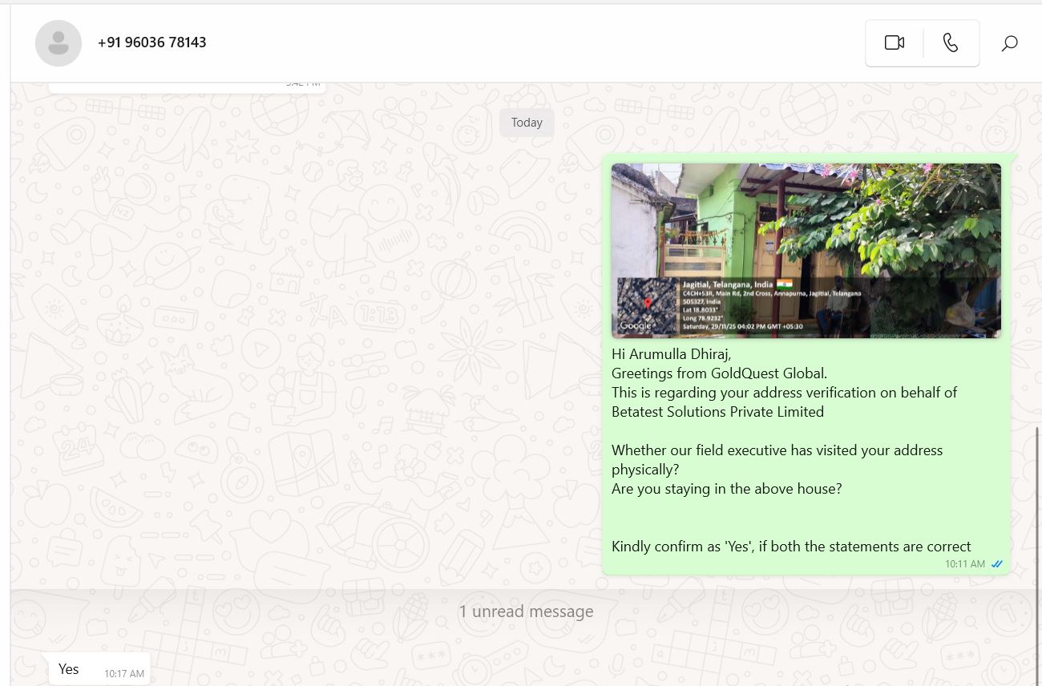
Task: Start a video call with the contact
Action: pos(895,43)
